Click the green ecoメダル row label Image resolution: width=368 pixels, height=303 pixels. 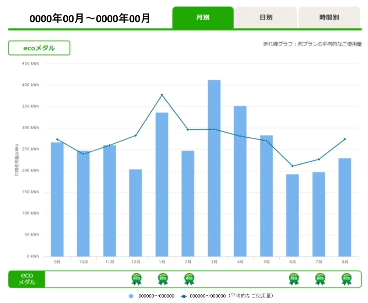point(27,279)
